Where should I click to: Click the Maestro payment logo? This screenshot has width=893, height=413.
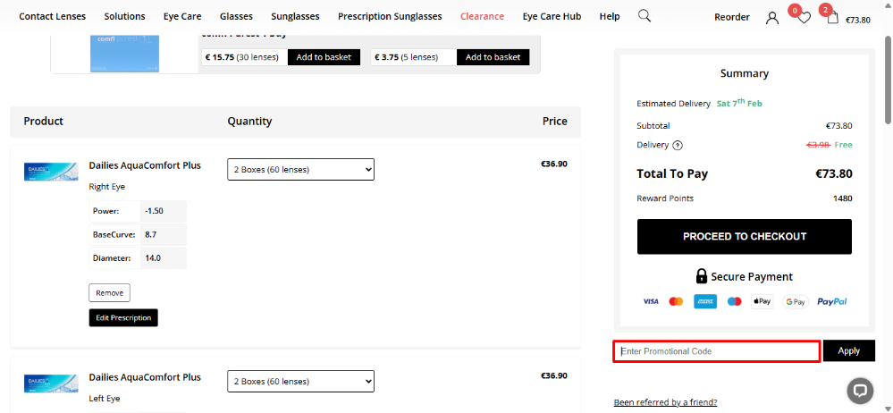pyautogui.click(x=734, y=301)
